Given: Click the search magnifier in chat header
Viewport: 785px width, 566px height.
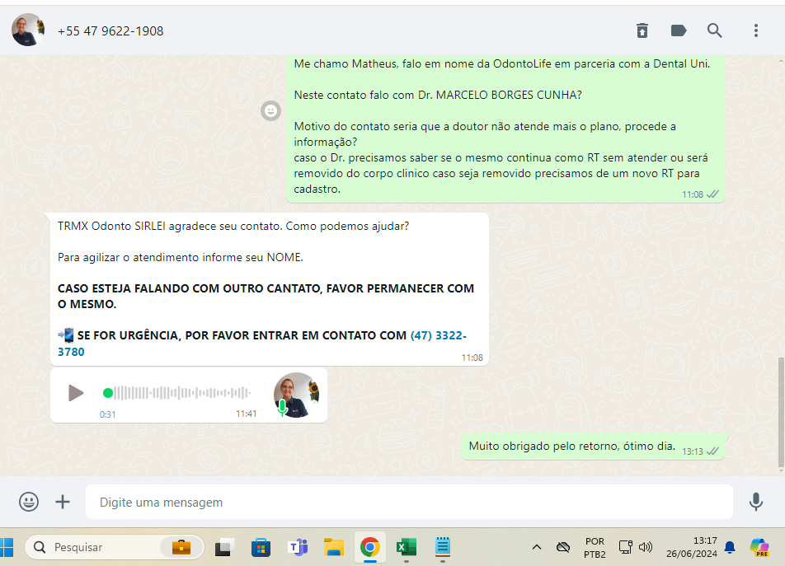Looking at the screenshot, I should coord(715,30).
